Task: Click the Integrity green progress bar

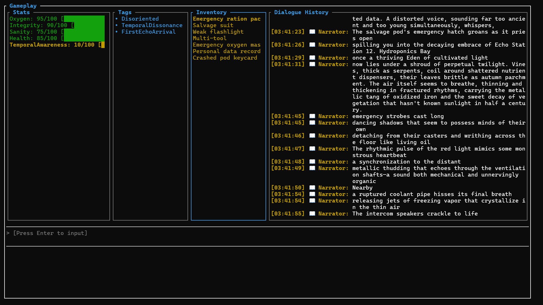Action: (89, 25)
